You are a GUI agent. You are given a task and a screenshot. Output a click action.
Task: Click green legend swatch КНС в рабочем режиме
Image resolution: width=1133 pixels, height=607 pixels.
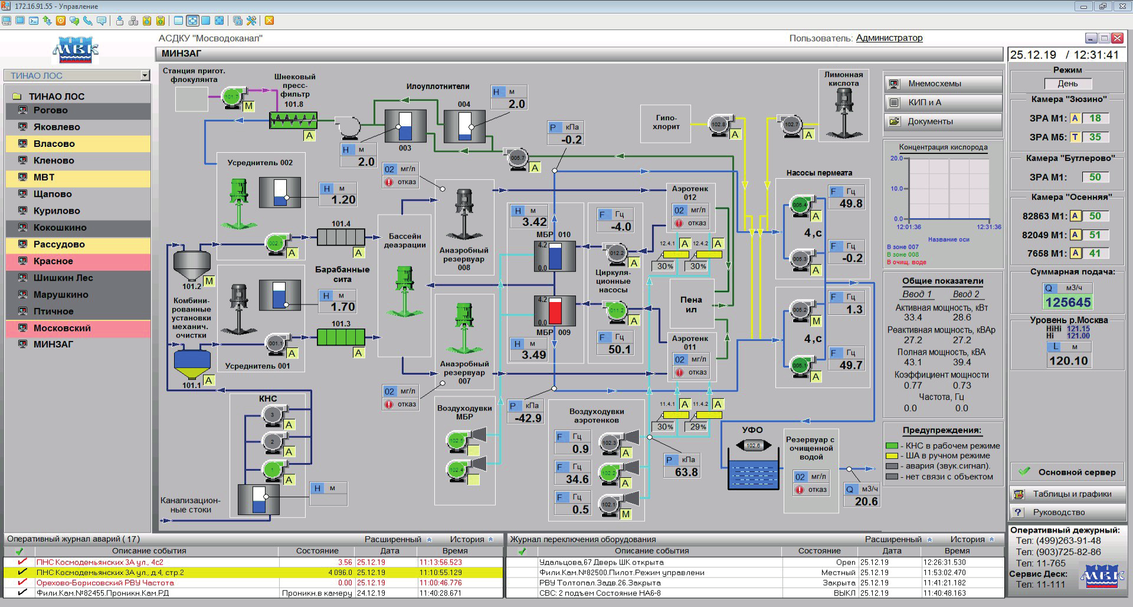pyautogui.click(x=892, y=446)
